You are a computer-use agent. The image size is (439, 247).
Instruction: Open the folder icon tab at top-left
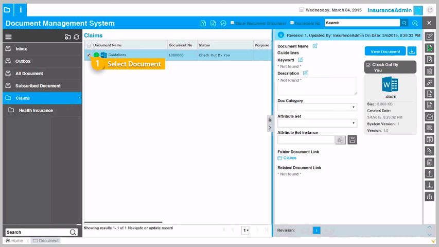[8, 10]
